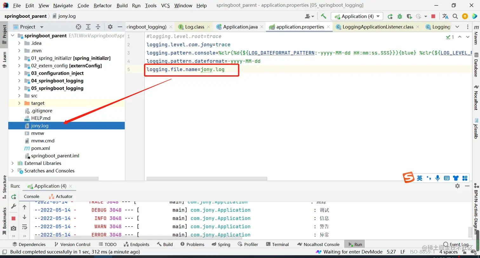Screen dimensions: 480x258
Task: Click the wrench icon in Run sidebar
Action: pyautogui.click(x=13, y=207)
